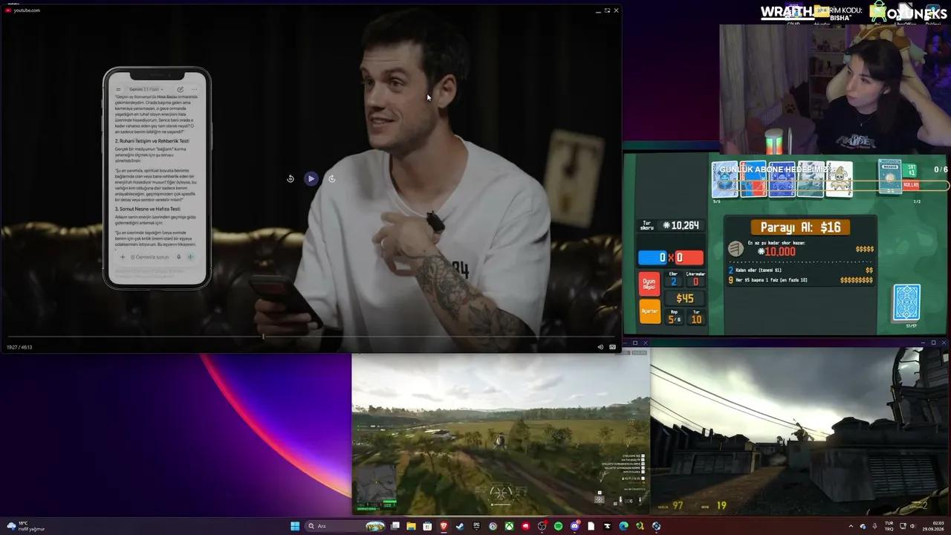
Task: Skip forward in the YouTube video
Action: (331, 178)
